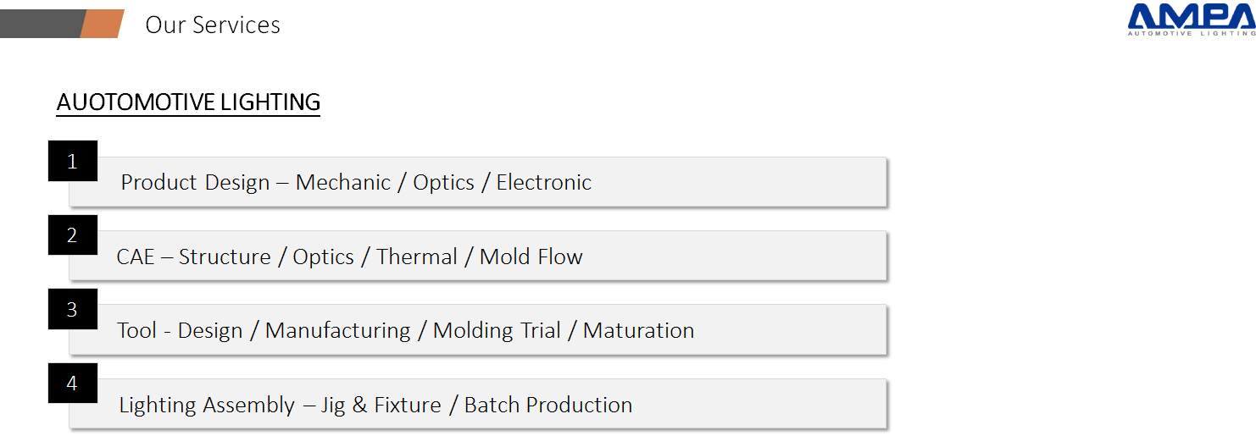Select the Tool Design Manufacturing service box

478,329
